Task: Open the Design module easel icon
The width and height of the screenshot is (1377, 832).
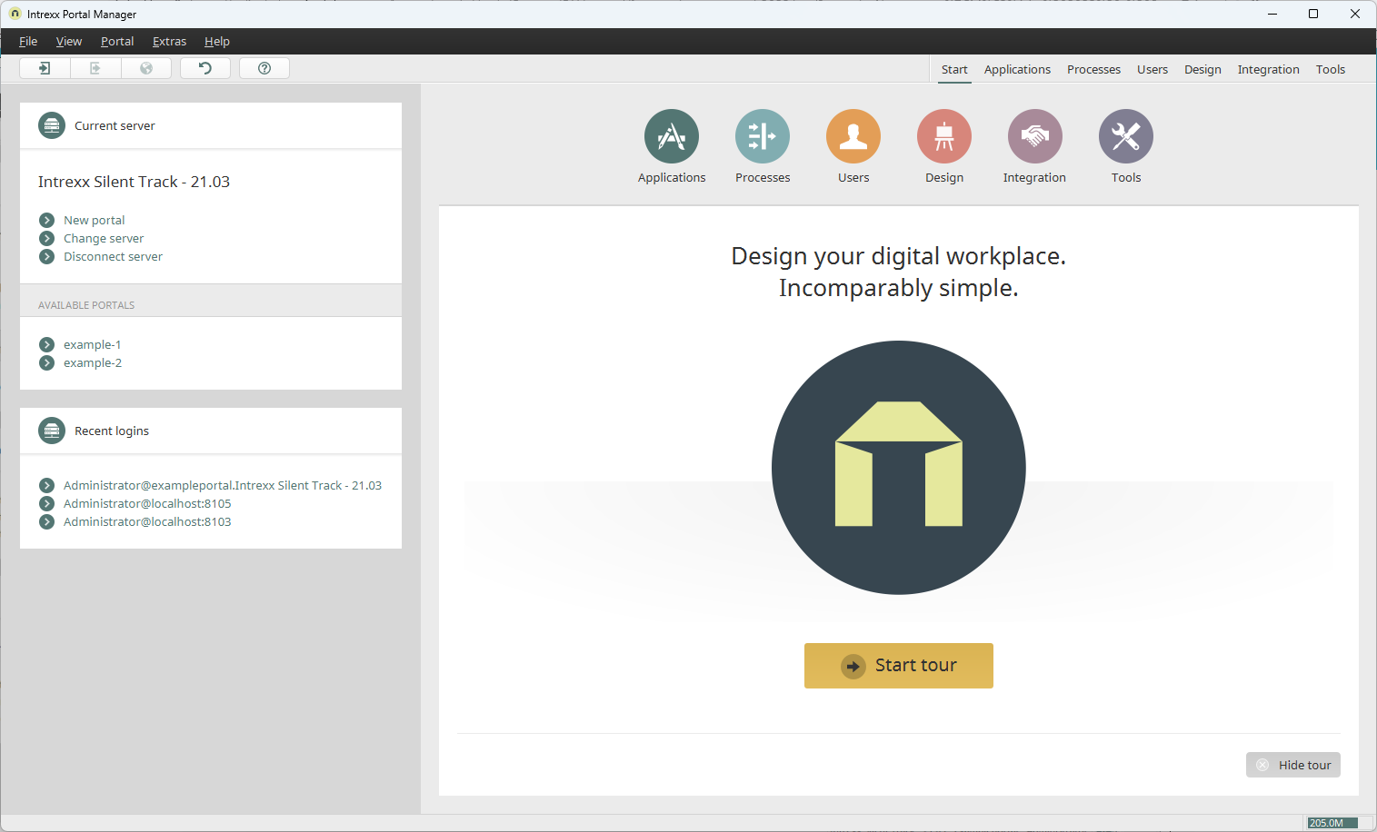Action: tap(944, 136)
